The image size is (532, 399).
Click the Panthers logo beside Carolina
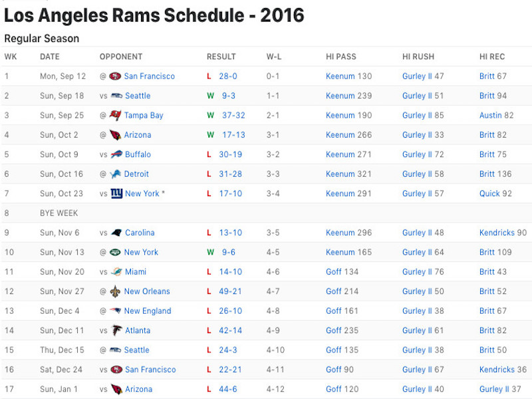pos(117,233)
